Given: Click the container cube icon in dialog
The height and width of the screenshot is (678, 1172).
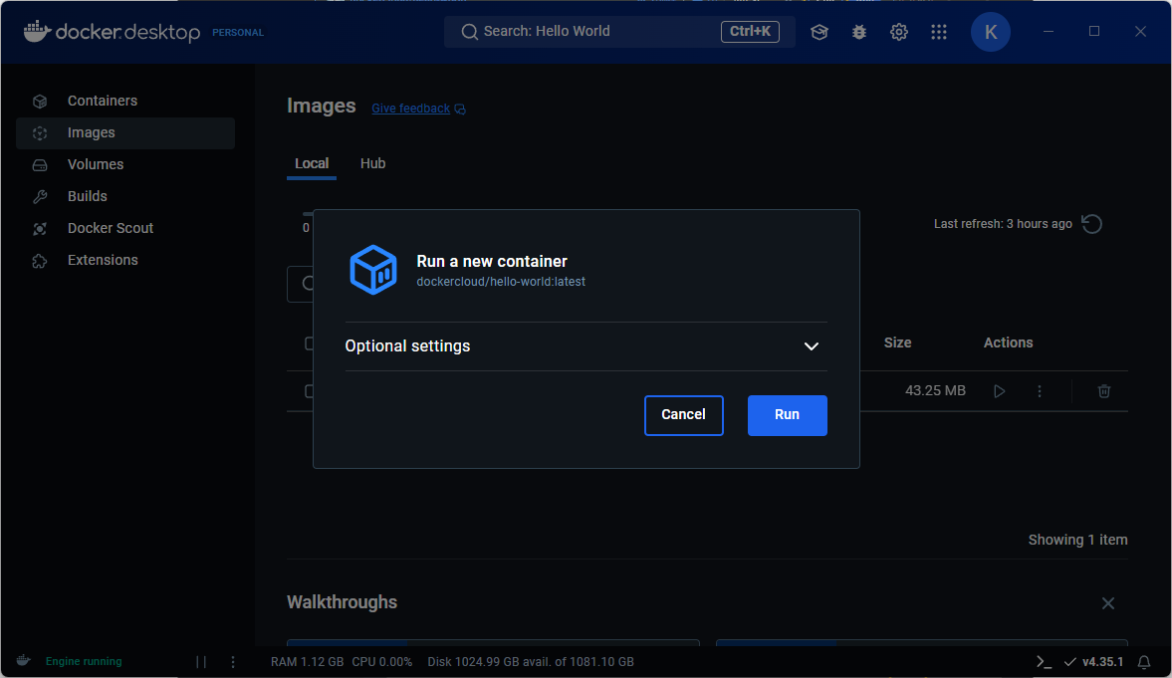Looking at the screenshot, I should tap(373, 269).
